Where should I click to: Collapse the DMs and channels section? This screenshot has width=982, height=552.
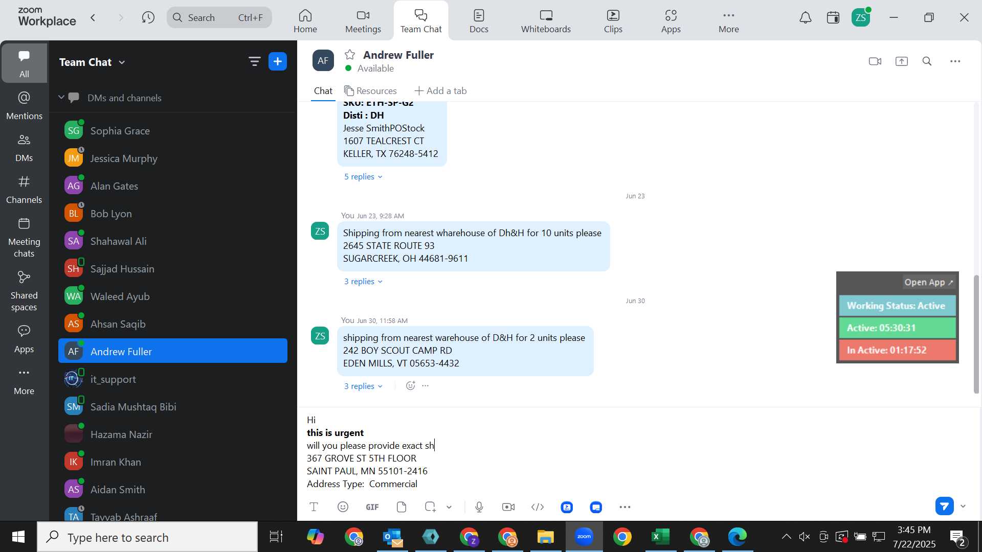61,97
